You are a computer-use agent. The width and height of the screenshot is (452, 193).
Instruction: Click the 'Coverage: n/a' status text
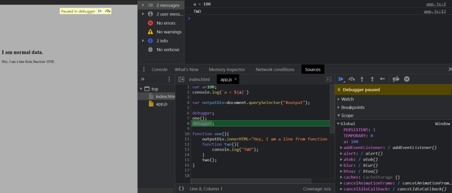[317, 189]
